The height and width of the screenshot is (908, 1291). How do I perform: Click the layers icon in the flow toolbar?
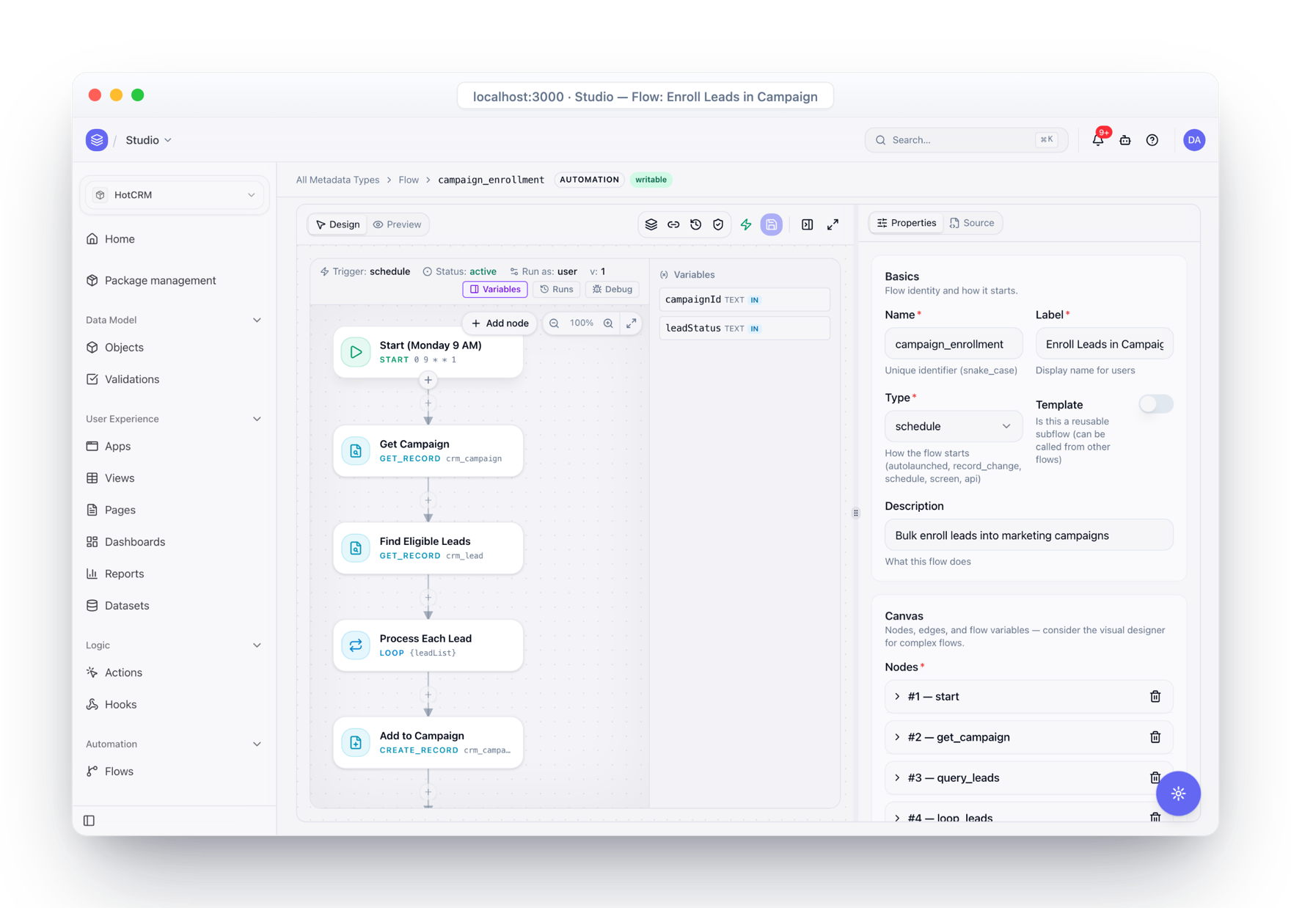651,224
